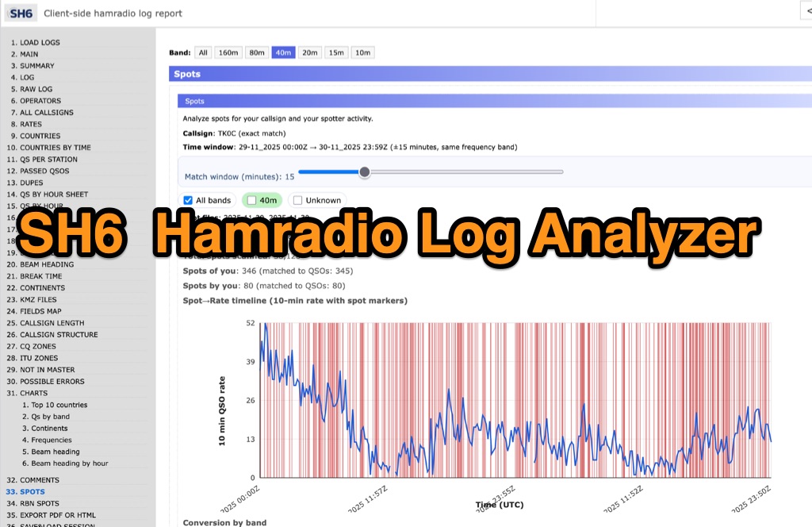
Task: Click the SH6 logo icon
Action: click(19, 13)
